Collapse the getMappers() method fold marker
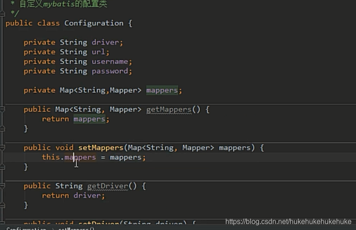356x230 pixels. (x=2, y=110)
